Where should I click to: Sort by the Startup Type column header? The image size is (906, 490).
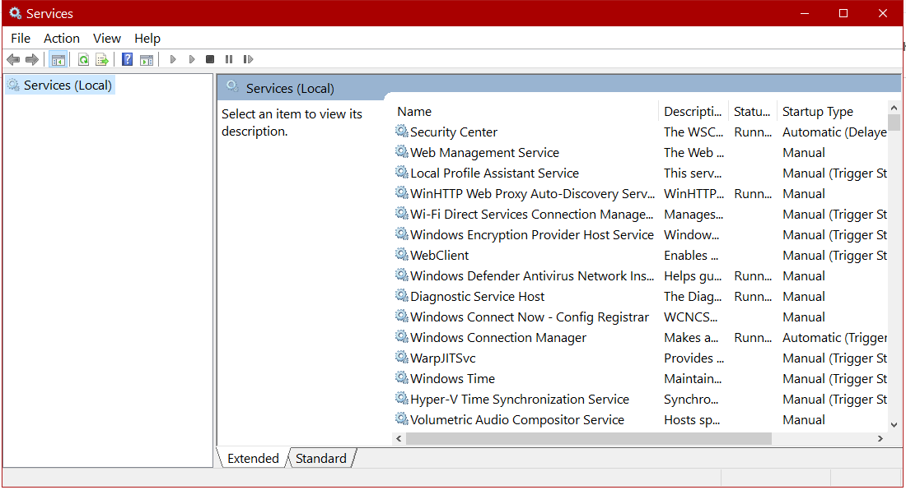click(817, 112)
